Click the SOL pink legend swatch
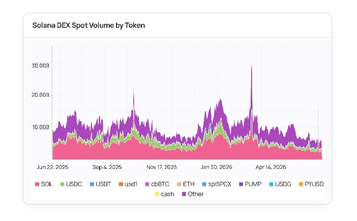 point(37,184)
